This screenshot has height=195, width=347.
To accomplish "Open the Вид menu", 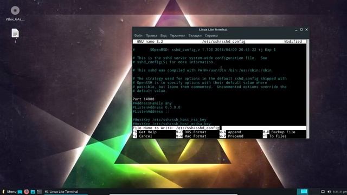I will [x=163, y=35].
